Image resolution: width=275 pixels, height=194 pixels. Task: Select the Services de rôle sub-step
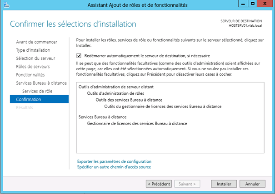point(38,91)
